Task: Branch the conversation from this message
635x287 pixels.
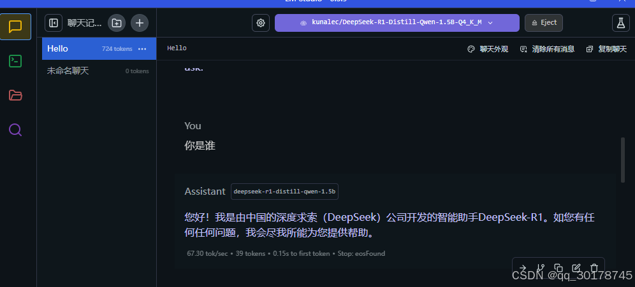Action: coord(540,268)
